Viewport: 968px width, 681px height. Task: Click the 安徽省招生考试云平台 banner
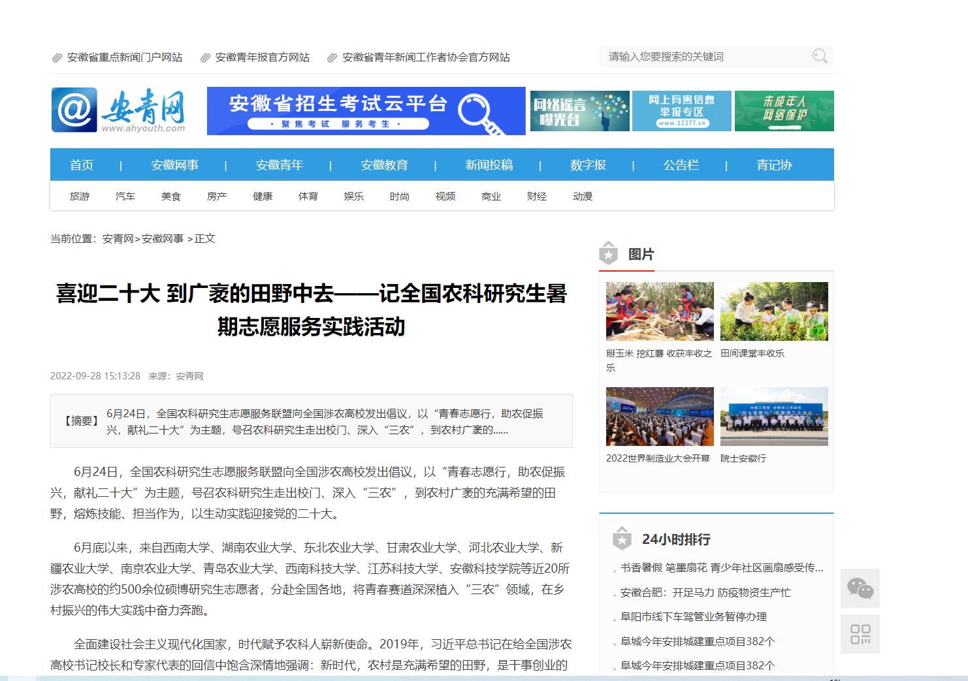366,111
